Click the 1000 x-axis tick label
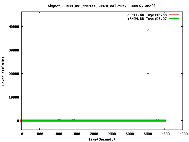189x142 pixels. [x=58, y=134]
